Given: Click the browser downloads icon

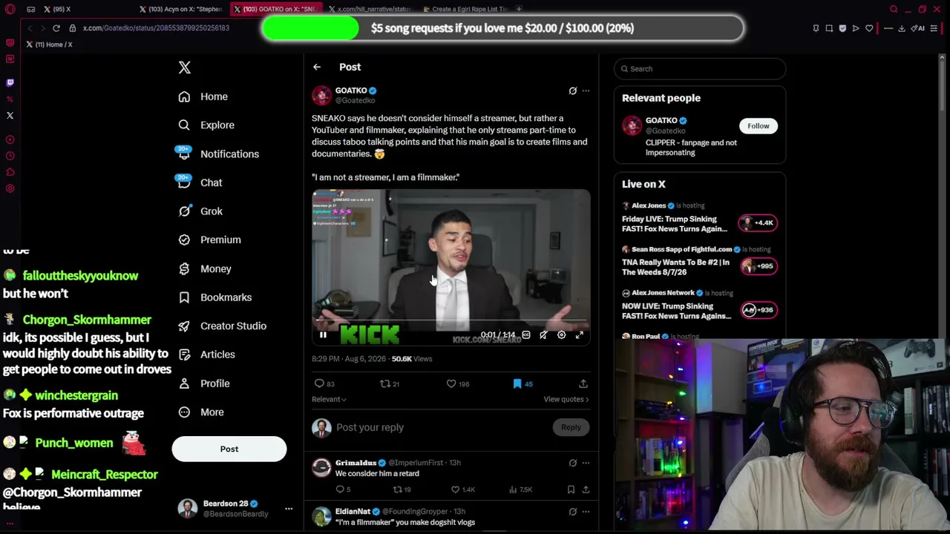Looking at the screenshot, I should pyautogui.click(x=902, y=28).
